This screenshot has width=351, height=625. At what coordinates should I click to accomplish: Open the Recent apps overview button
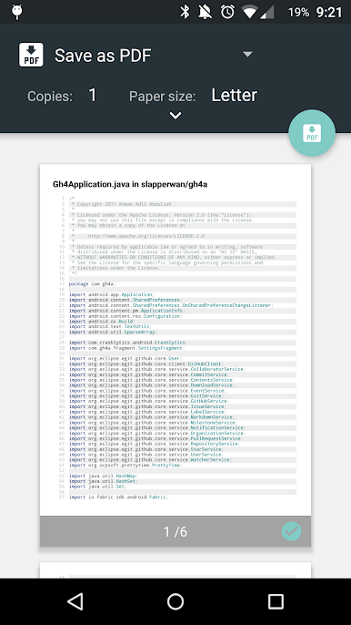pos(276,601)
